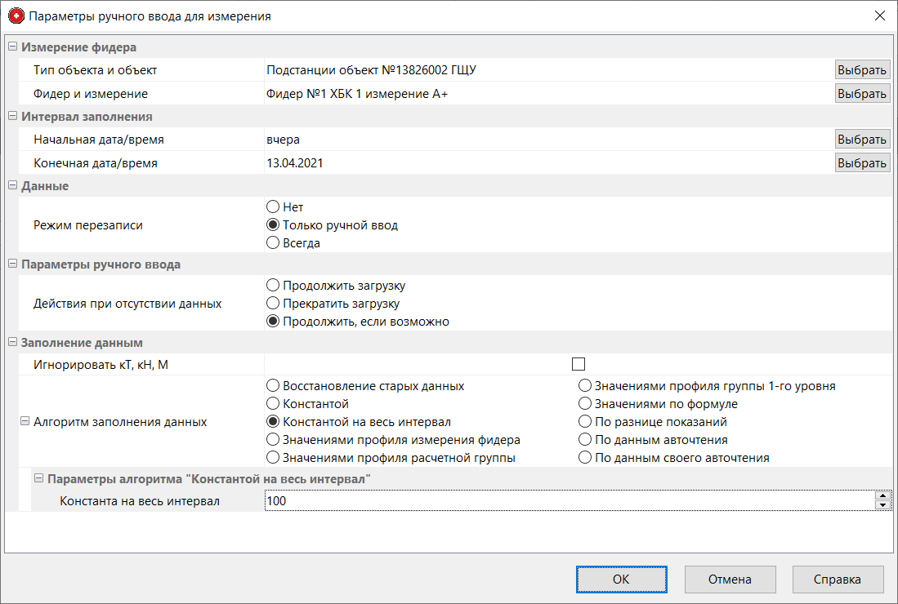
Task: Collapse the "Алгоритм заполнения данных" tree node
Action: click(x=25, y=422)
